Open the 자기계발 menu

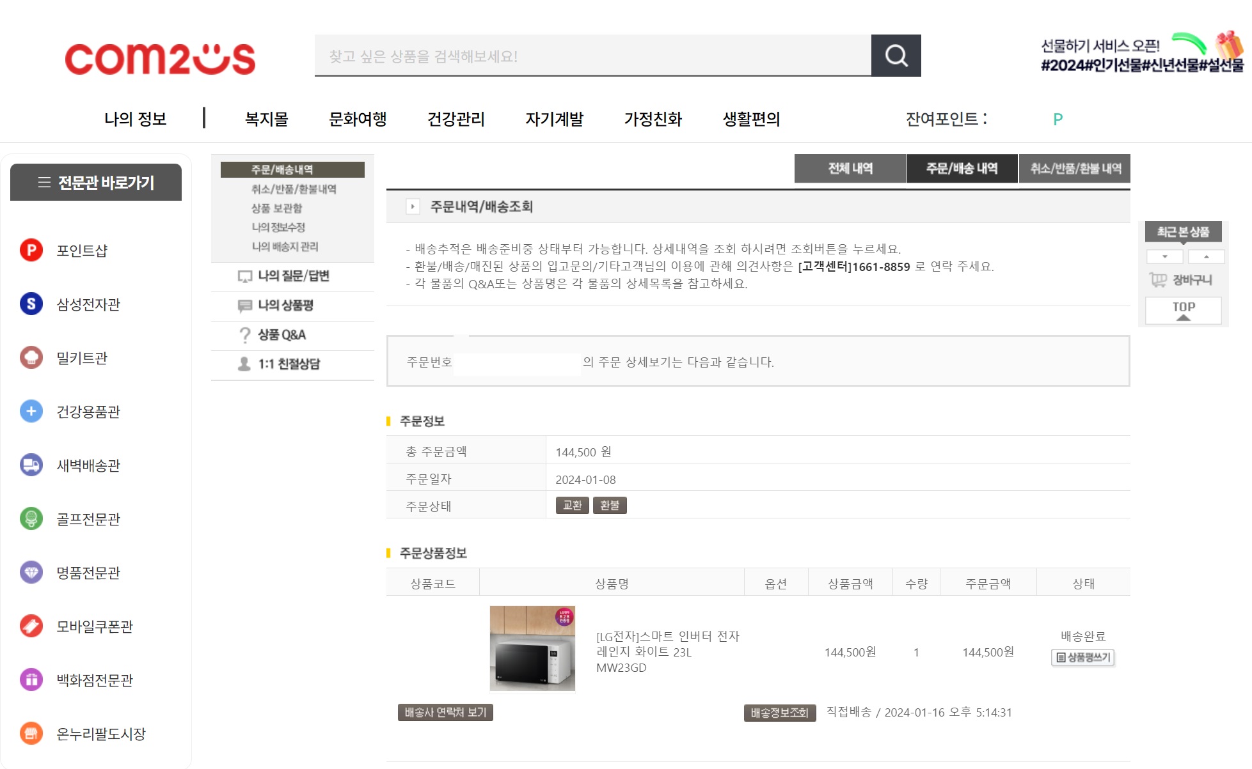pyautogui.click(x=555, y=119)
